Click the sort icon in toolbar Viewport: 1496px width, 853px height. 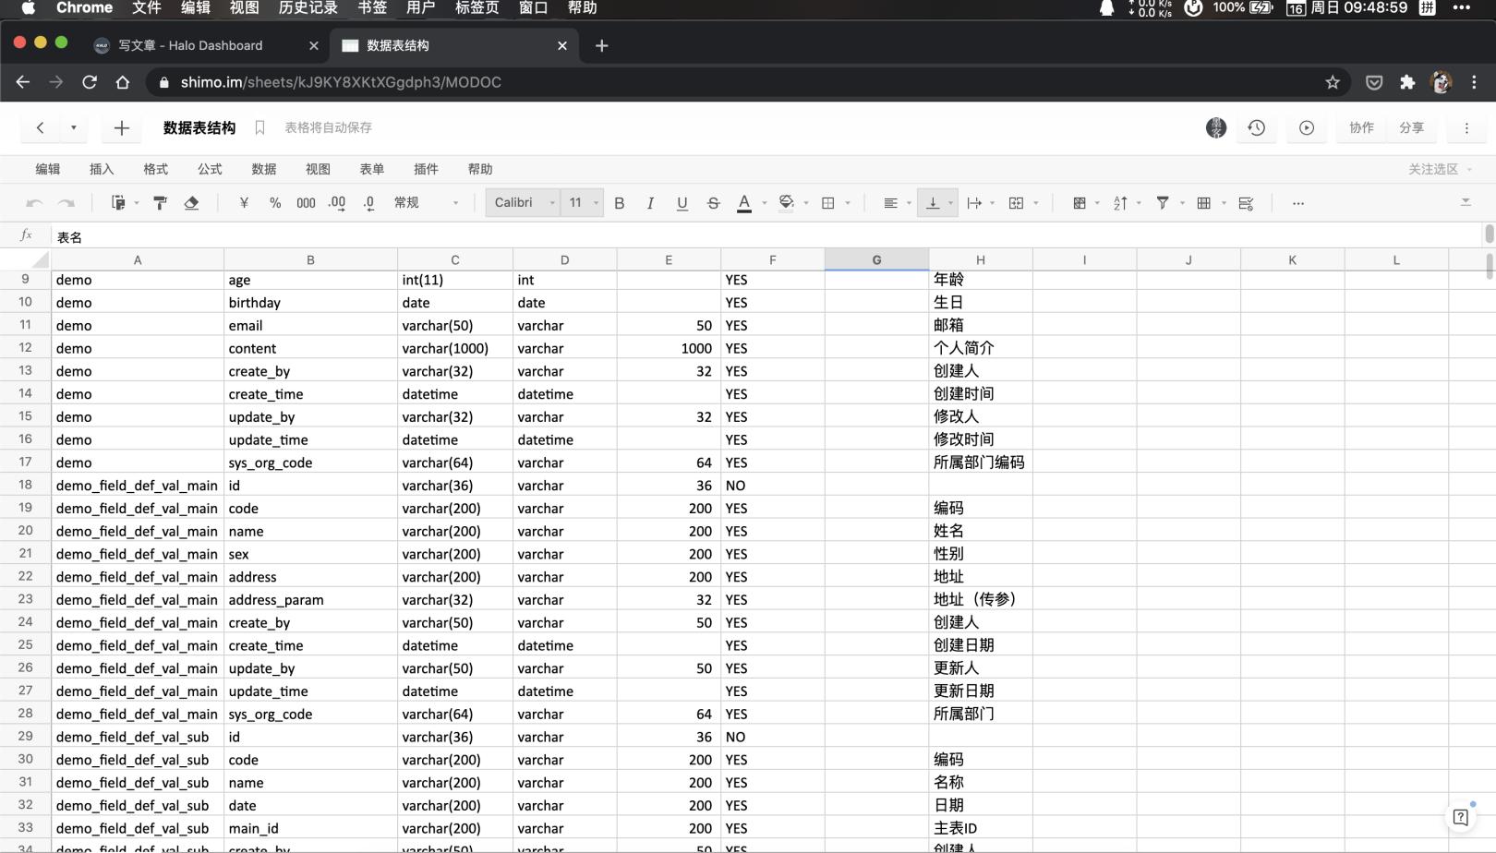1120,203
